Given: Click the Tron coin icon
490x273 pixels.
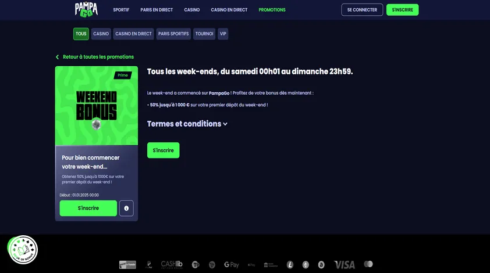Looking at the screenshot, I should click(212, 265).
